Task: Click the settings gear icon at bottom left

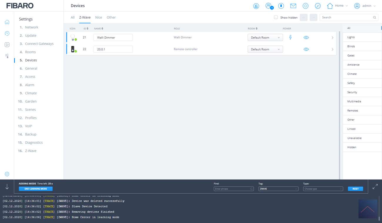Action: pyautogui.click(x=7, y=174)
